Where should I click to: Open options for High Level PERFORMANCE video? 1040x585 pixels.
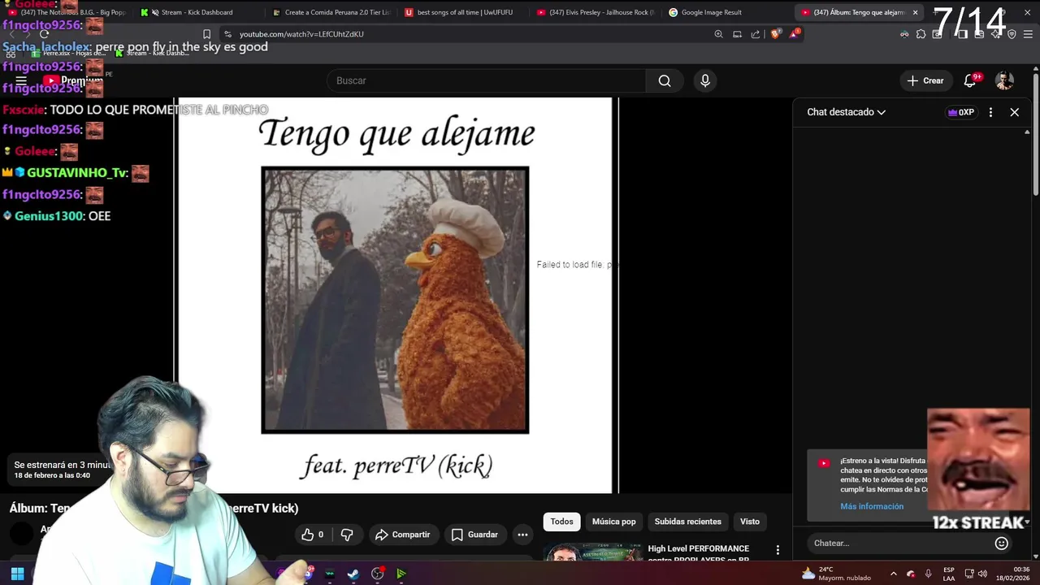[x=778, y=550]
